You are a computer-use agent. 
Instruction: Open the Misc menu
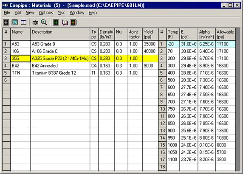pos(61,13)
